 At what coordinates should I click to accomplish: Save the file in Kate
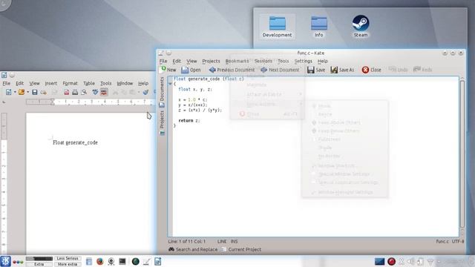pyautogui.click(x=315, y=70)
